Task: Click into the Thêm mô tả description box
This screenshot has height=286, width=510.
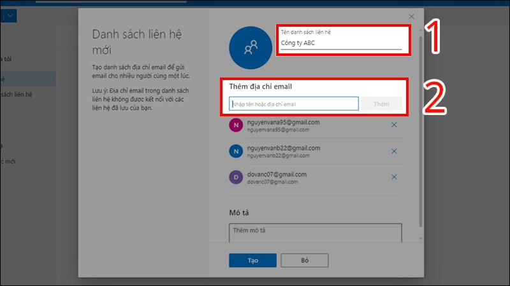Action: (315, 233)
